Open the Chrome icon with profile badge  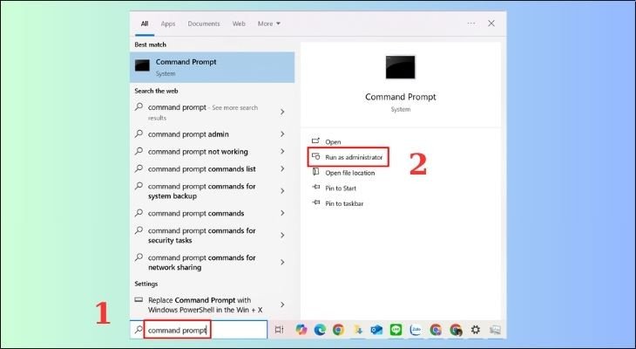point(456,330)
